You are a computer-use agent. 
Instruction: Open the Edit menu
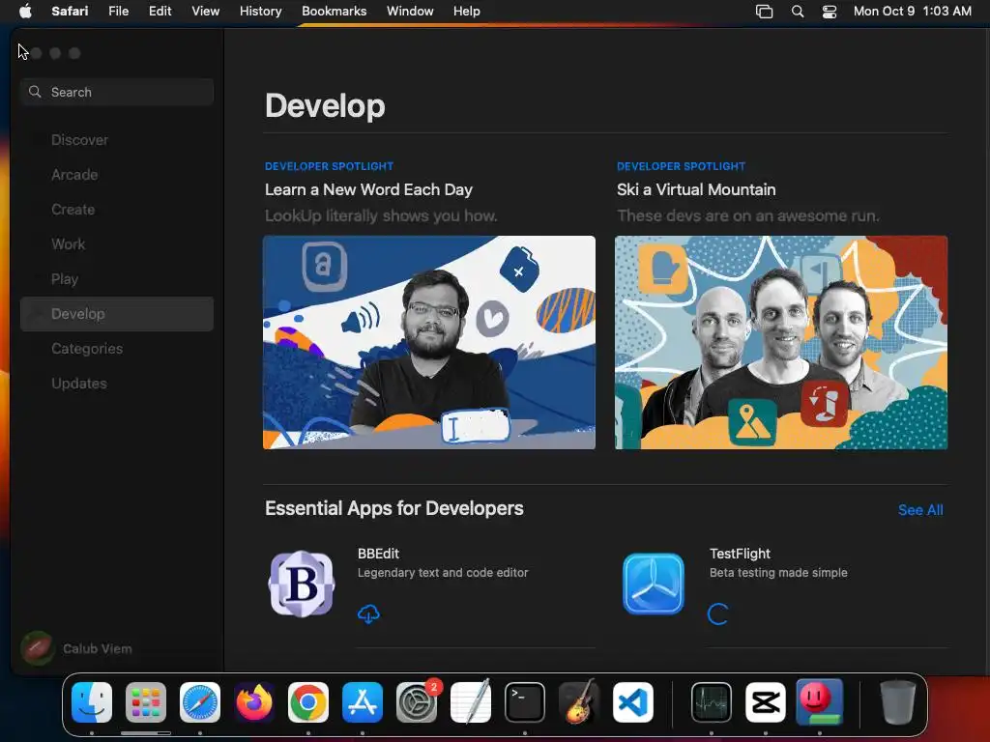(160, 11)
